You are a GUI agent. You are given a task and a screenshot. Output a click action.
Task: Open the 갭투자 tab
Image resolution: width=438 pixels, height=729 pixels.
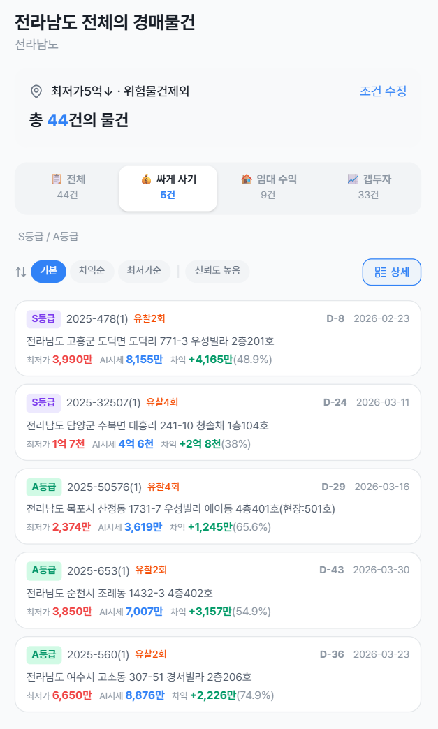(368, 187)
